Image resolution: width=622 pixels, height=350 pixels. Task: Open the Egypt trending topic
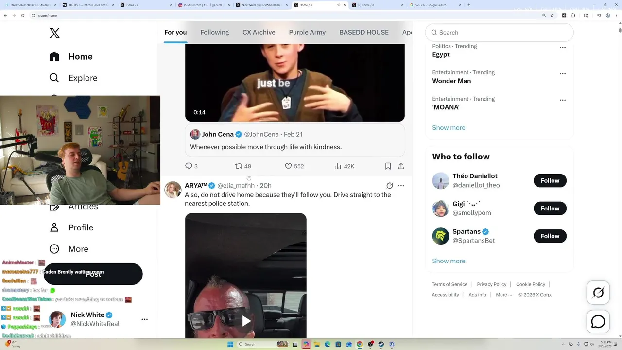pos(441,54)
